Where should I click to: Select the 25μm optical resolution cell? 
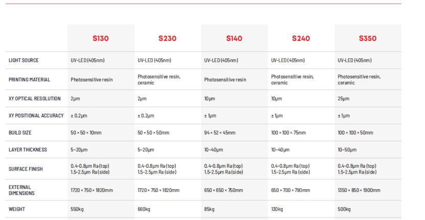[x=343, y=98]
